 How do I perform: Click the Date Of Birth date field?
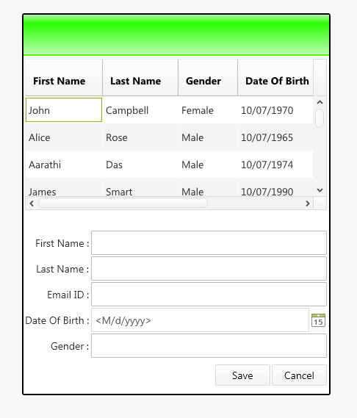point(201,320)
